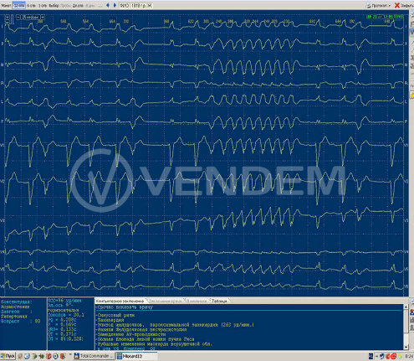Click the Выбор toolbar button

click(54, 5)
